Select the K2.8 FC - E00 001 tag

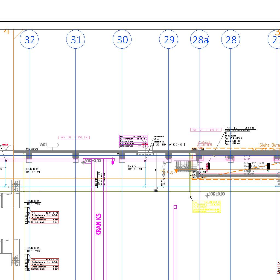click(240, 128)
